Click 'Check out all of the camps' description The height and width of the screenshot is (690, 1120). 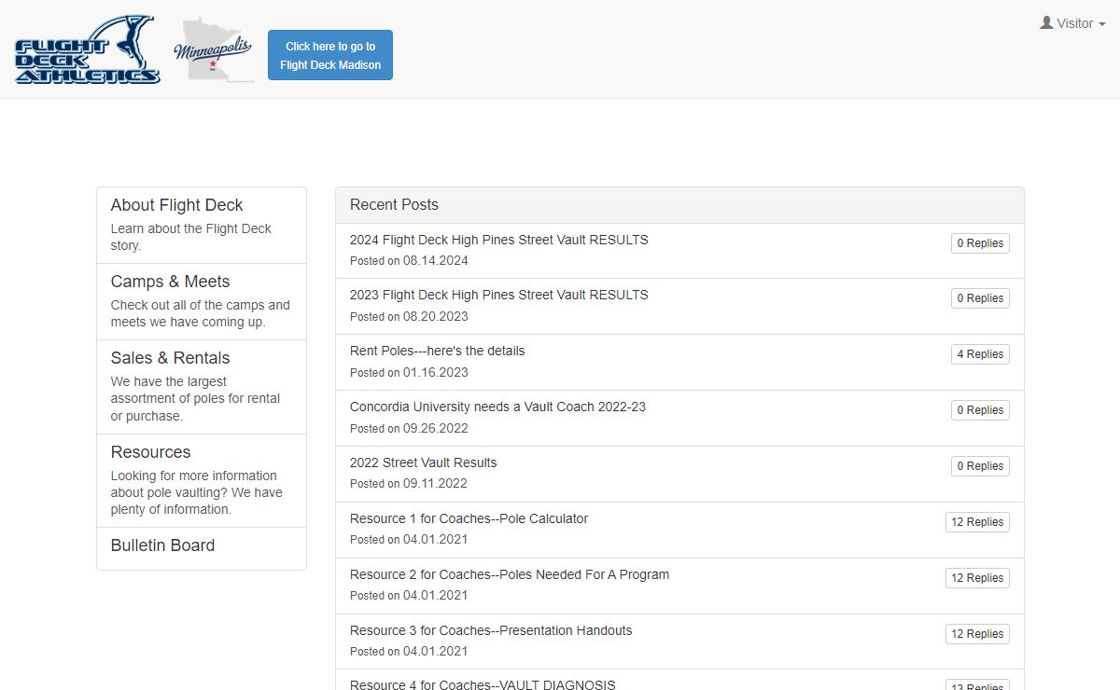pos(201,313)
